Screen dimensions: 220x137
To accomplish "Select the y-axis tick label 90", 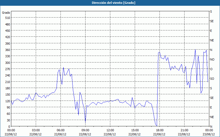I will click(9, 107).
